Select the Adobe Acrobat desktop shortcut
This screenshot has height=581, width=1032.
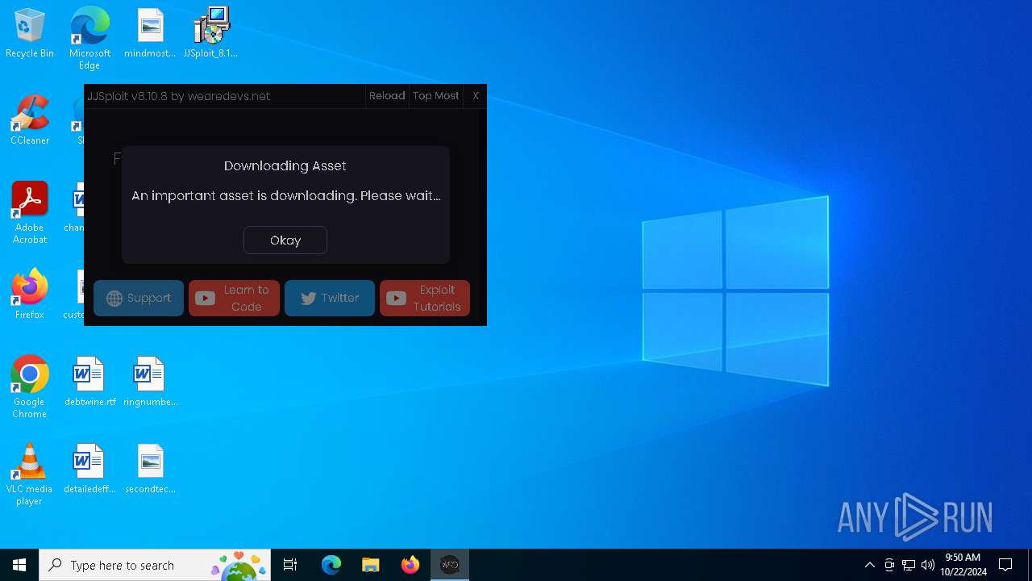pos(30,213)
